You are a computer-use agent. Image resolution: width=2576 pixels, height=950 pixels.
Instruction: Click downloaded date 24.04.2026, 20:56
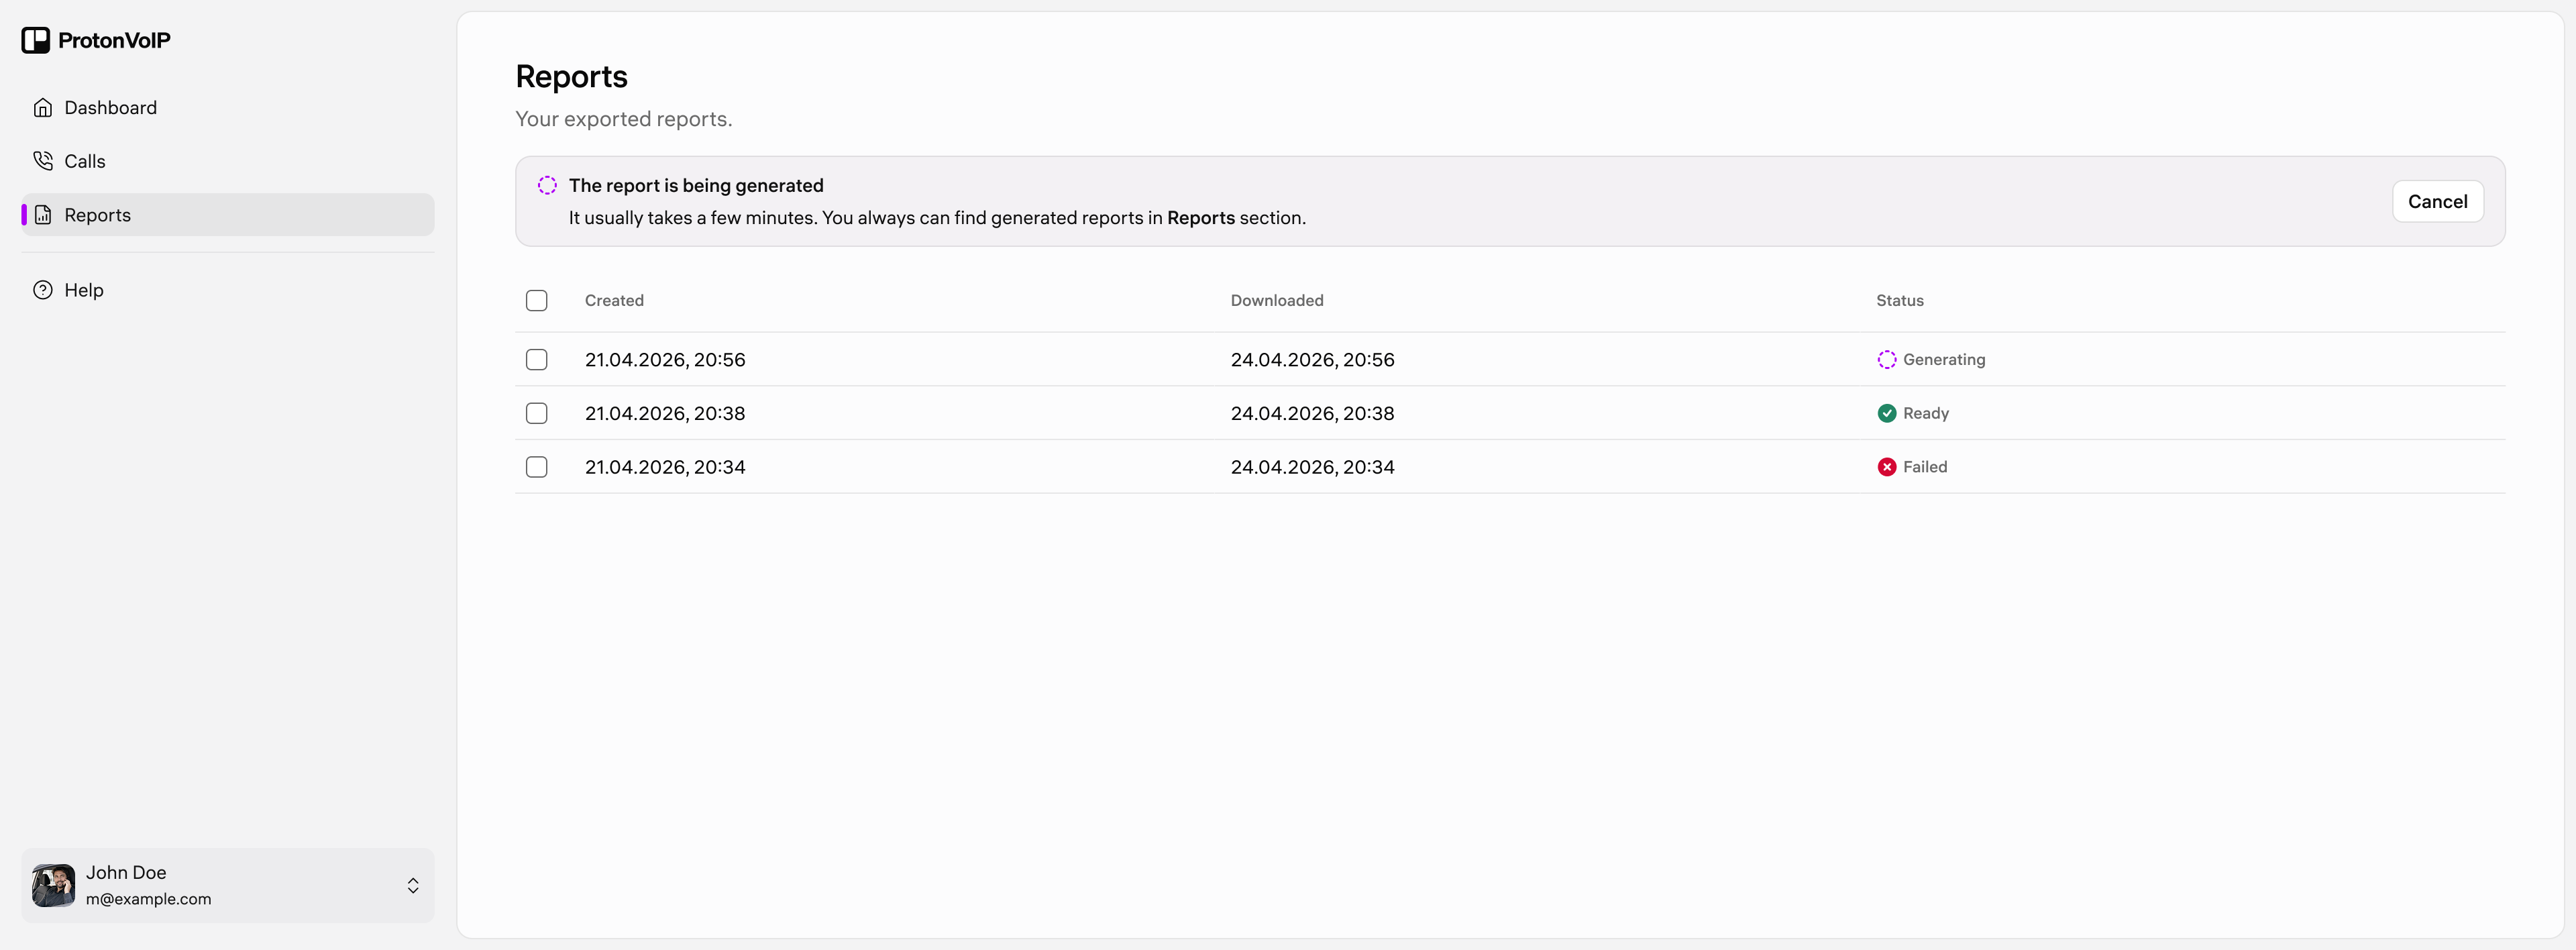click(1312, 360)
